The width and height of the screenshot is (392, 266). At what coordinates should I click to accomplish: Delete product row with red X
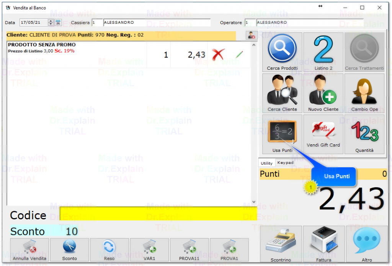coord(218,55)
